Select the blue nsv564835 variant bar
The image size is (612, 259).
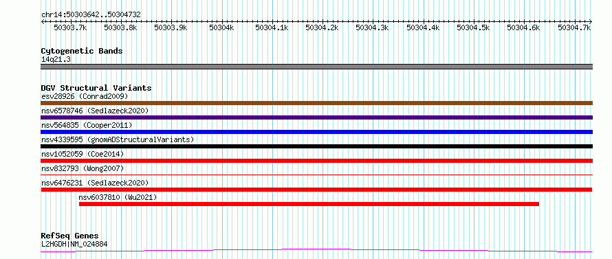(x=316, y=132)
